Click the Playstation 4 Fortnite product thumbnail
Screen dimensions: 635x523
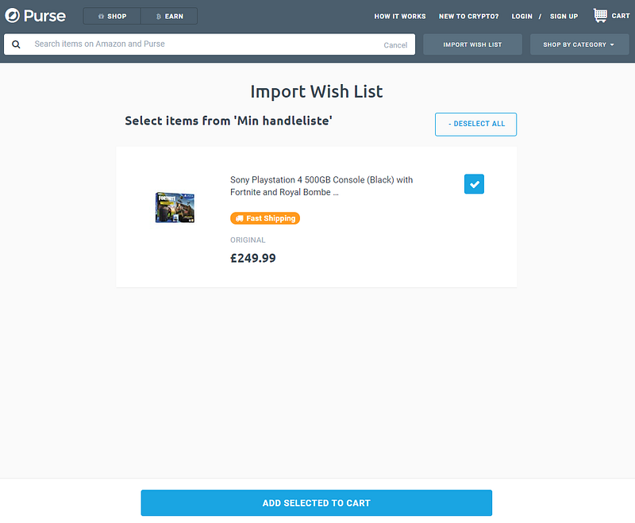pyautogui.click(x=175, y=208)
